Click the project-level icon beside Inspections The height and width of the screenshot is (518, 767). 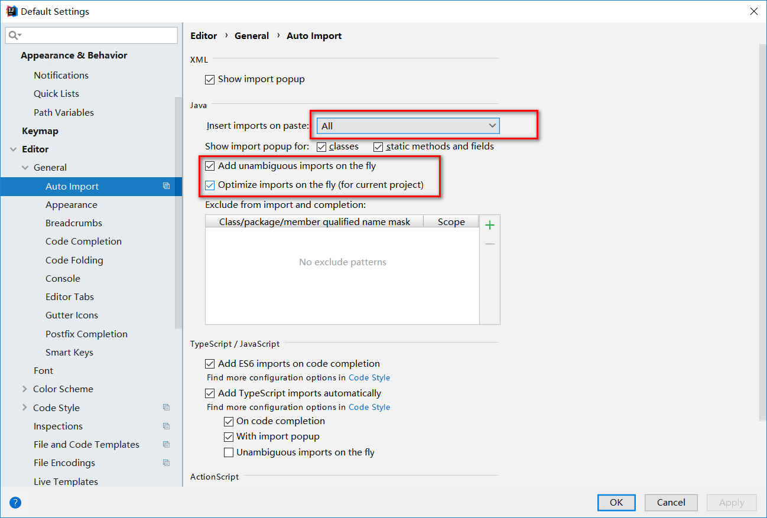point(166,426)
